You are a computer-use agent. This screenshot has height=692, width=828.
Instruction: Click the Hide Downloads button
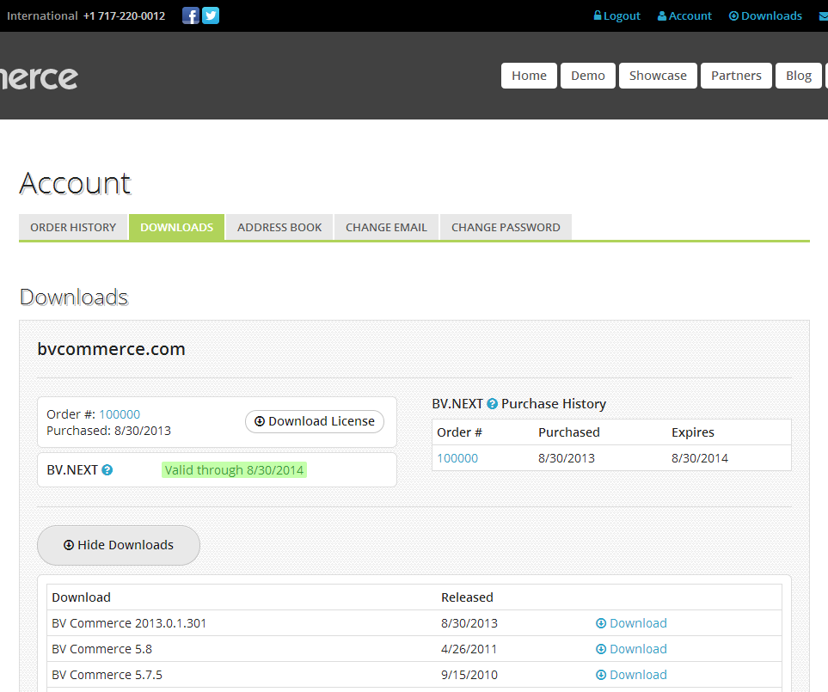tap(119, 545)
